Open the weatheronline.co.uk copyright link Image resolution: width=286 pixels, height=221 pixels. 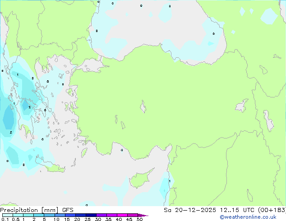point(248,217)
